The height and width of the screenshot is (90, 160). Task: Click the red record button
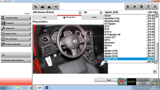pyautogui.click(x=120, y=81)
